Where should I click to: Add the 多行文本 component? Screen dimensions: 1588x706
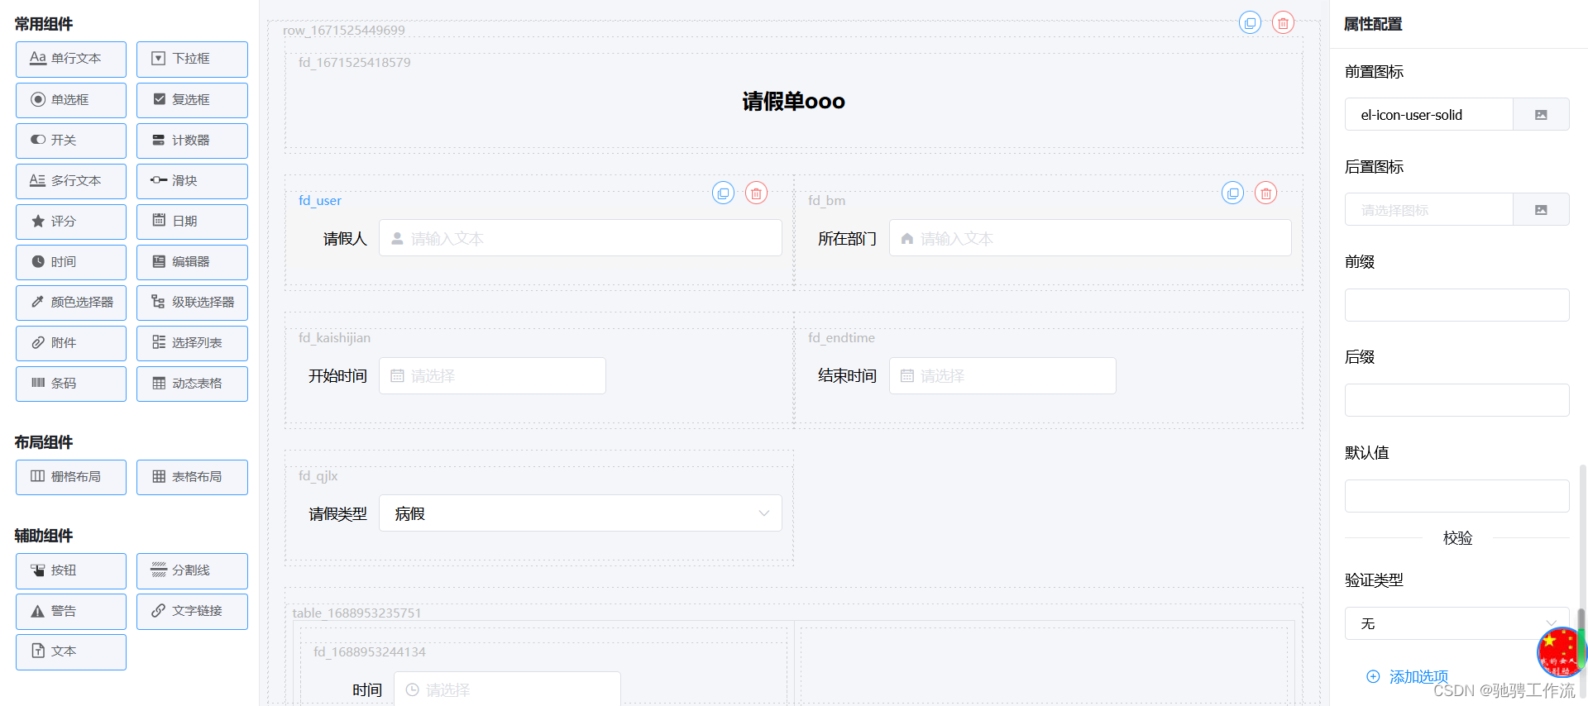click(x=71, y=181)
